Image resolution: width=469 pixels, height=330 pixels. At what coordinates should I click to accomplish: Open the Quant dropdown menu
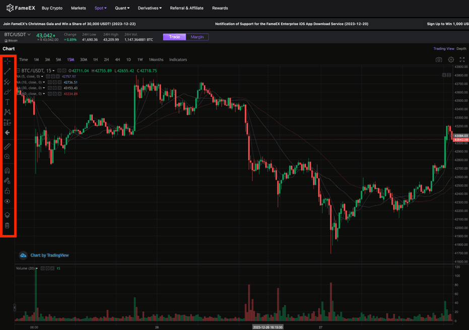point(122,8)
